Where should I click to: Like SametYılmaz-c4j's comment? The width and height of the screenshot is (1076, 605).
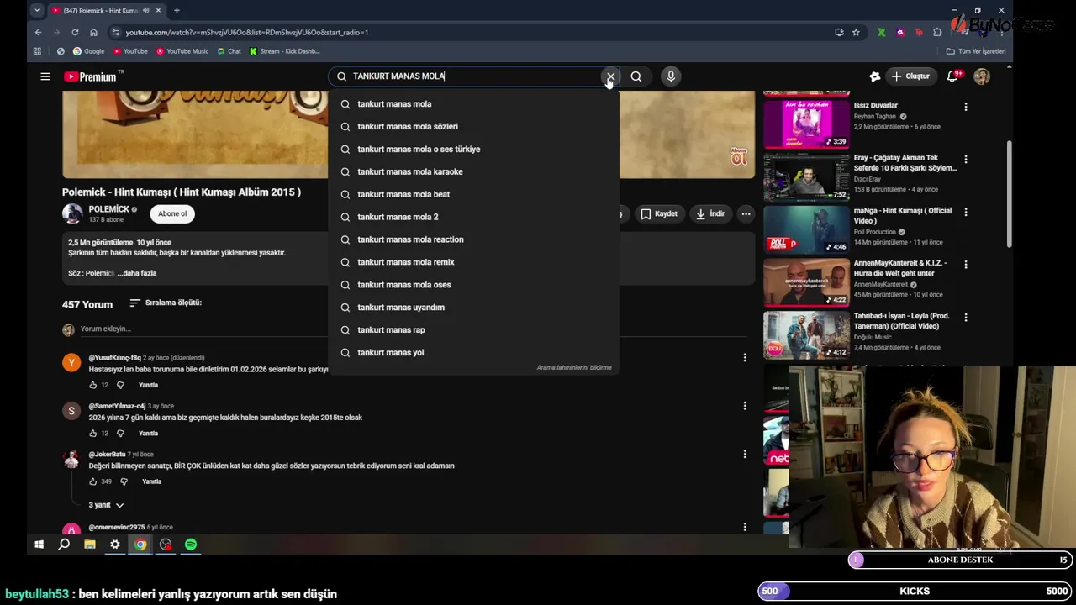point(93,434)
